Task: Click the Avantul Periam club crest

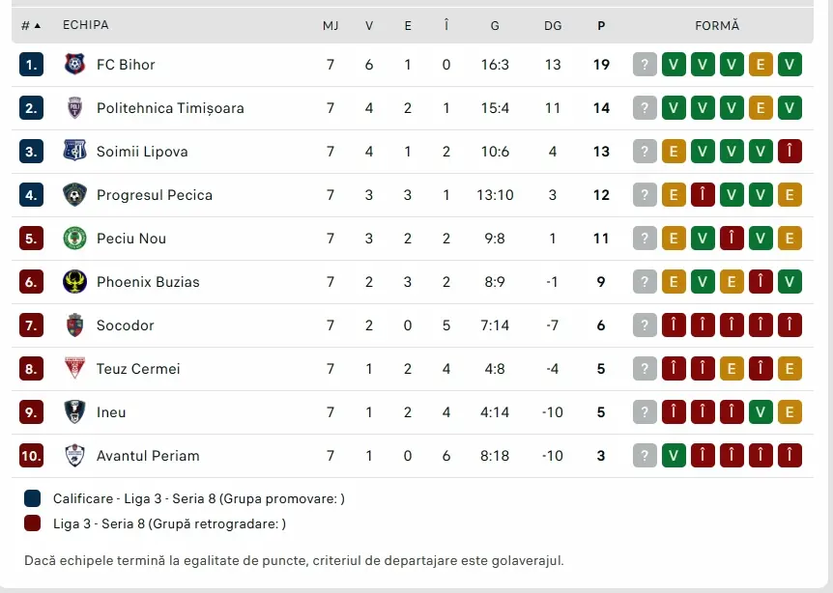Action: coord(75,456)
